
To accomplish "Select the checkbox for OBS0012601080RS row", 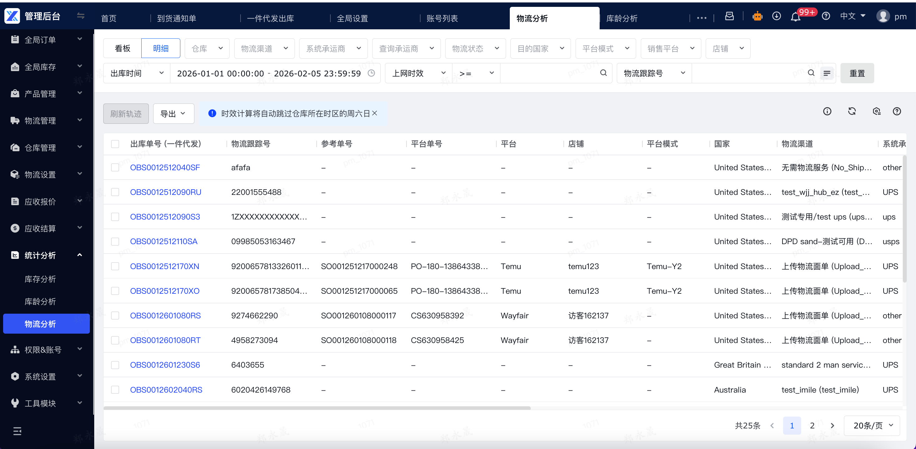I will tap(115, 316).
